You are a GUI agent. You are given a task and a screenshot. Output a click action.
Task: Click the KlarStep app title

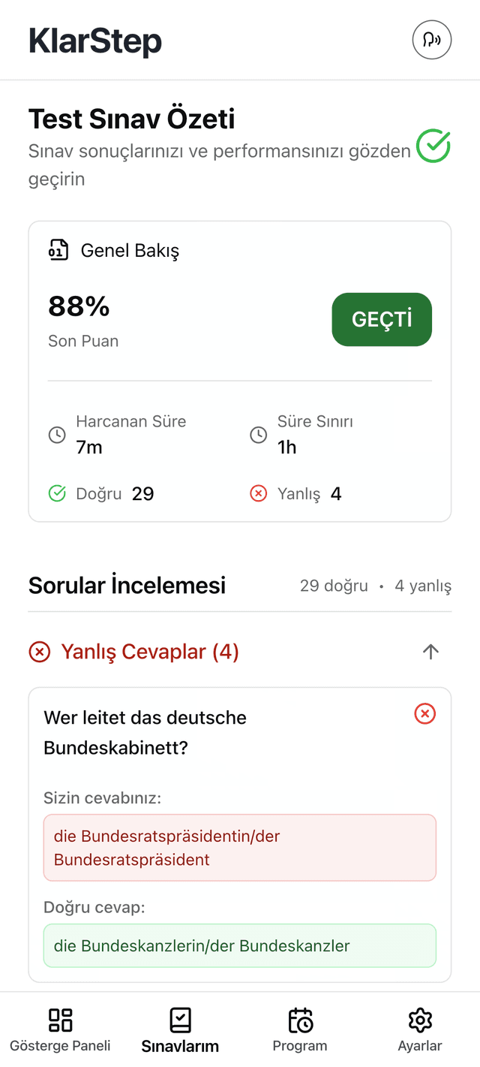click(95, 41)
